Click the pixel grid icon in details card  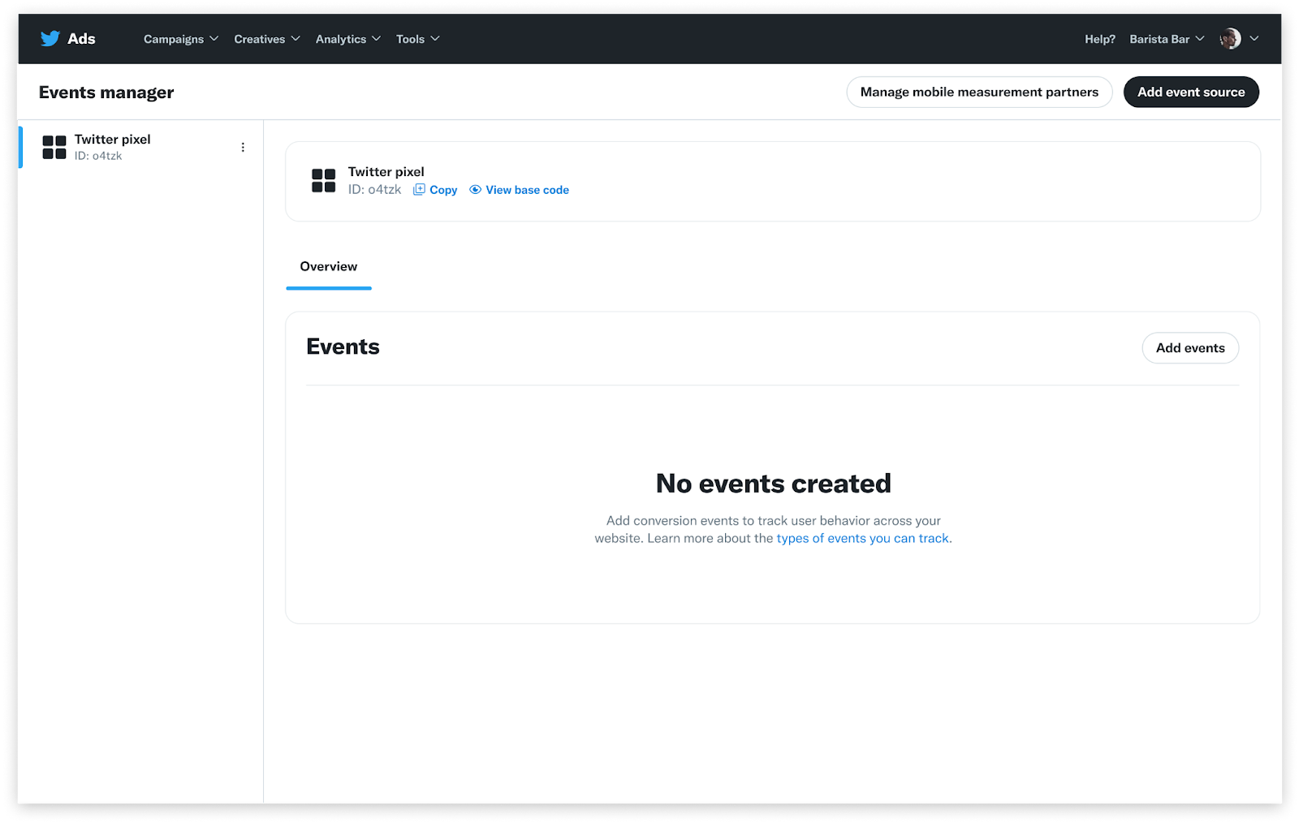322,180
